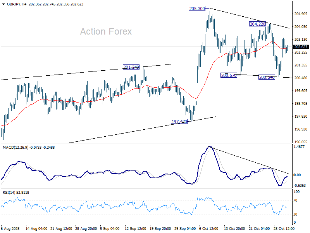Viewport: 310px width, 233px height.
Task: Click the 29 Sep 04:00 time label
Action: click(185, 229)
